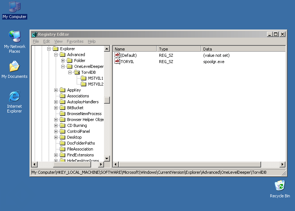Click the Data column header
Screen dimensions: 295x211
pyautogui.click(x=243, y=49)
